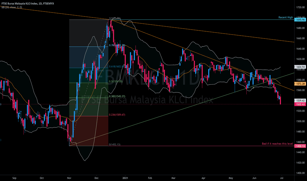Select the 1(1695.96) Fibonacci top label
The width and height of the screenshot is (307, 181).
[115, 18]
